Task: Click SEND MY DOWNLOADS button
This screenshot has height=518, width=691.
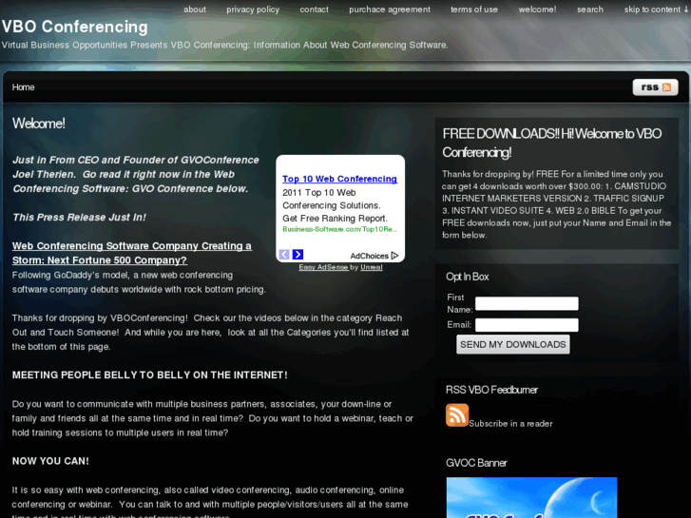Action: pos(513,344)
